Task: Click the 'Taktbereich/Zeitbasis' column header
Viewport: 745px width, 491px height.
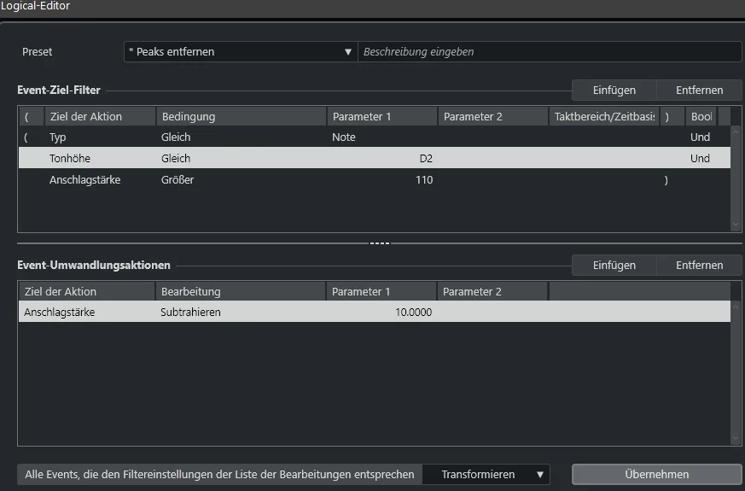Action: click(604, 116)
